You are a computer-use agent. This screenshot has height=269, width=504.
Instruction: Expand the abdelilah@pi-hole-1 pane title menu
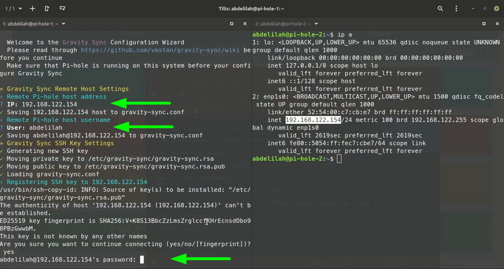click(x=64, y=24)
